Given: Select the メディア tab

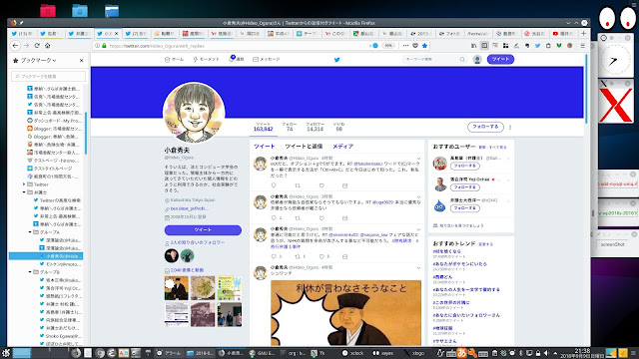Looking at the screenshot, I should point(342,147).
